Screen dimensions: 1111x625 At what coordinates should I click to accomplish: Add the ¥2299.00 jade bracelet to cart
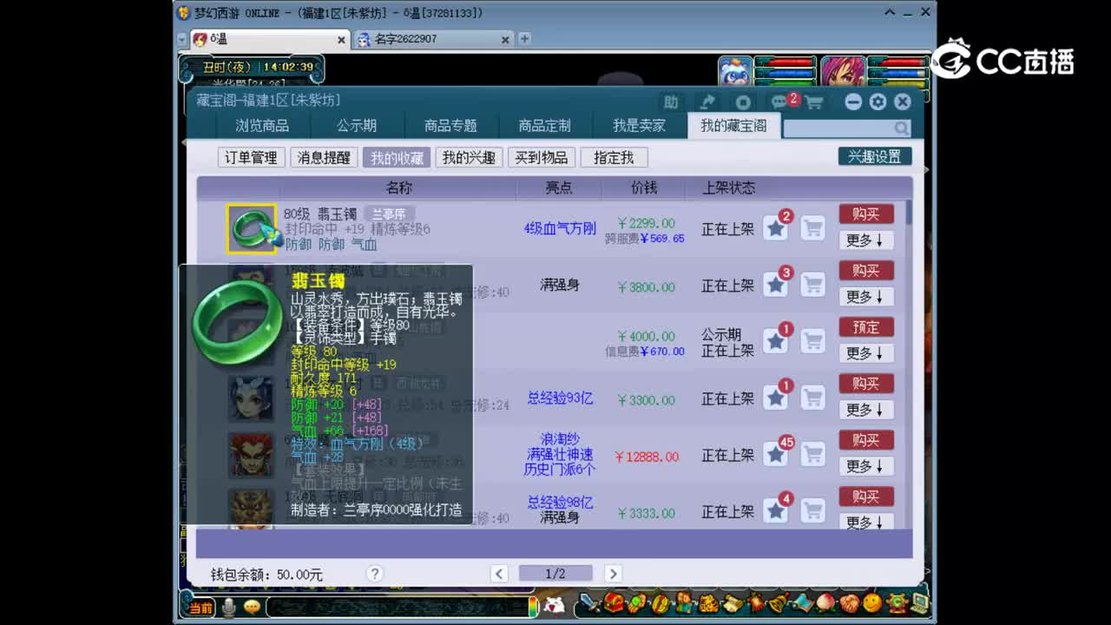812,229
